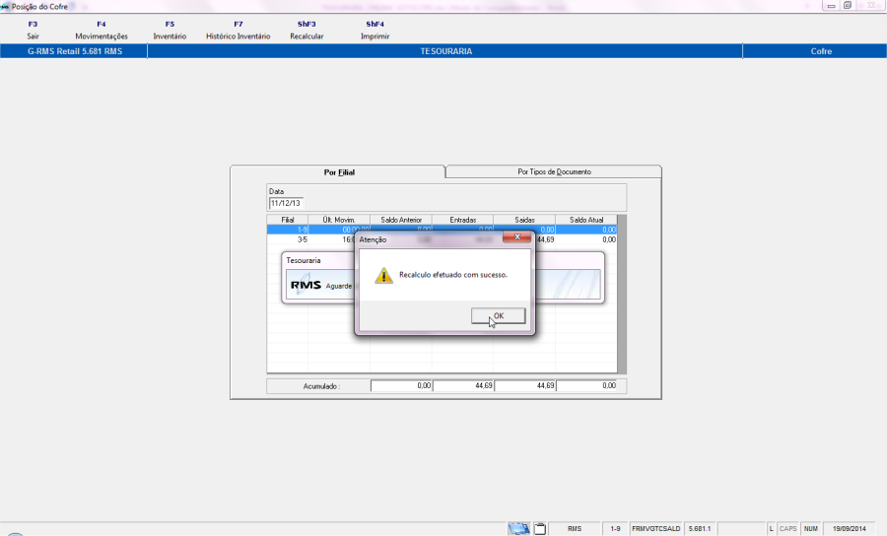Click Acumulado Saldo Atual field 0,00
887x536 pixels.
click(x=586, y=385)
